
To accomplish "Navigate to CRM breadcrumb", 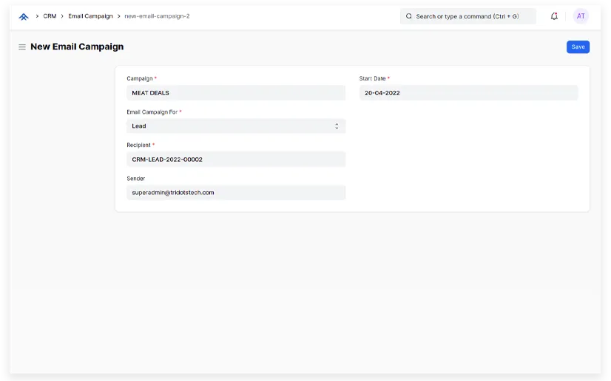I will pyautogui.click(x=50, y=16).
